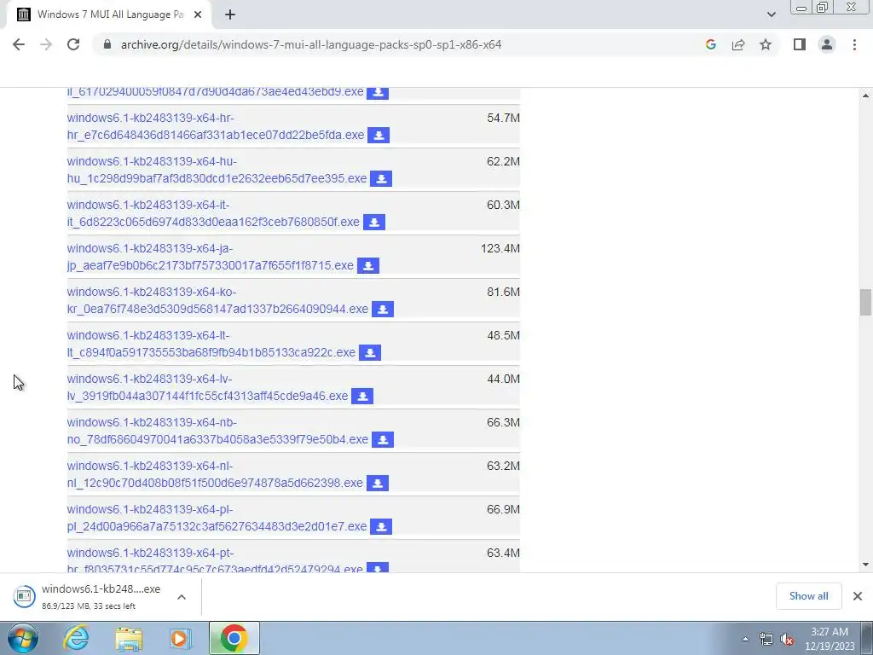Click Show all downloads button
Viewport: 873px width, 655px height.
tap(808, 596)
